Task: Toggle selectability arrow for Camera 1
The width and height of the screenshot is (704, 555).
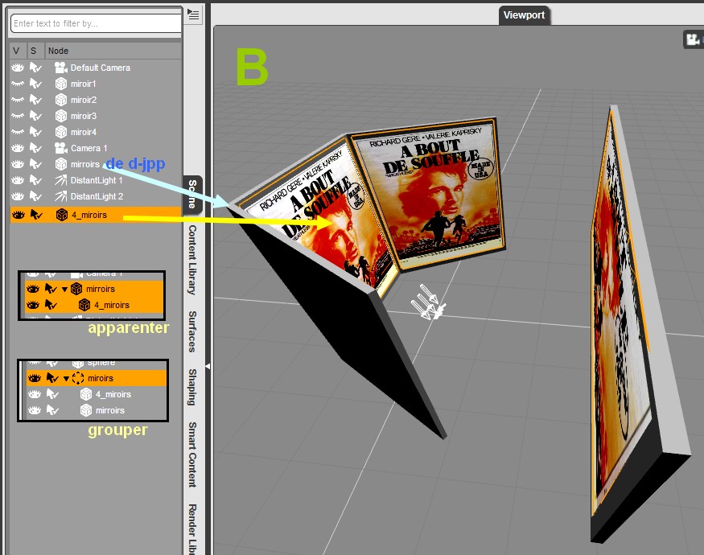Action: 35,148
